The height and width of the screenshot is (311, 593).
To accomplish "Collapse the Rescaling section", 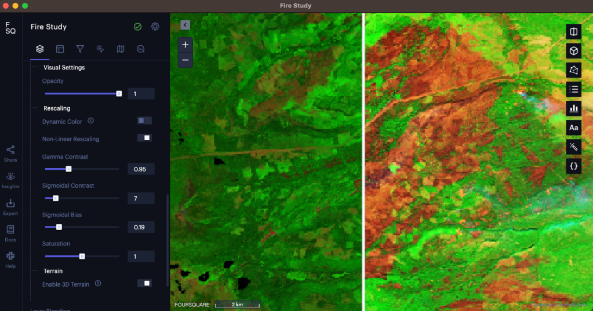I will [x=57, y=108].
